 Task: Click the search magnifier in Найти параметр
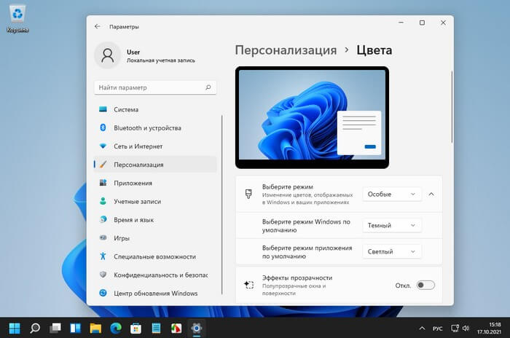click(208, 87)
